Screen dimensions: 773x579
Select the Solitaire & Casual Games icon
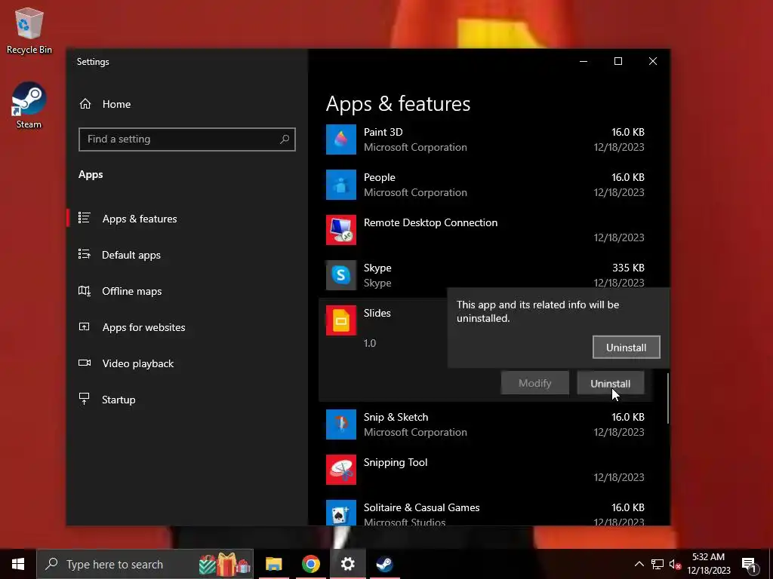pyautogui.click(x=341, y=513)
